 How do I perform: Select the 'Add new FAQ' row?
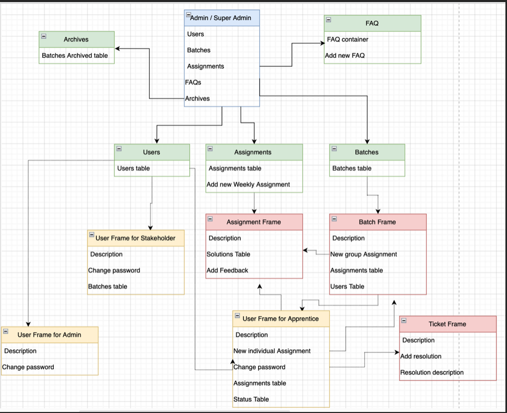[x=345, y=55]
